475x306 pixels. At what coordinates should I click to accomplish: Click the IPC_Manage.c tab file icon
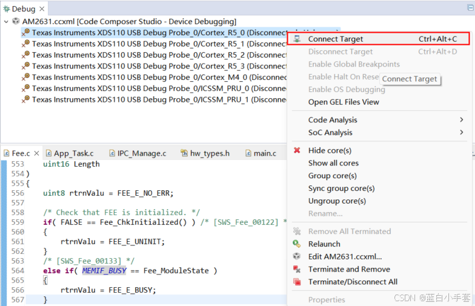click(x=112, y=153)
